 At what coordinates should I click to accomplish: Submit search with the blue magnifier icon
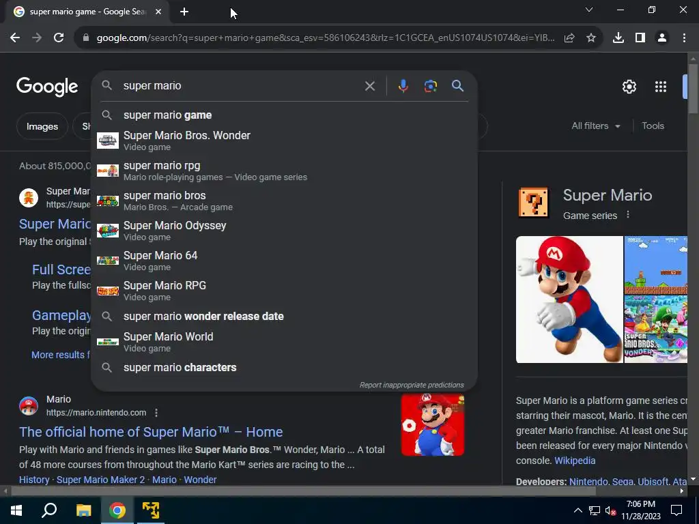[457, 85]
